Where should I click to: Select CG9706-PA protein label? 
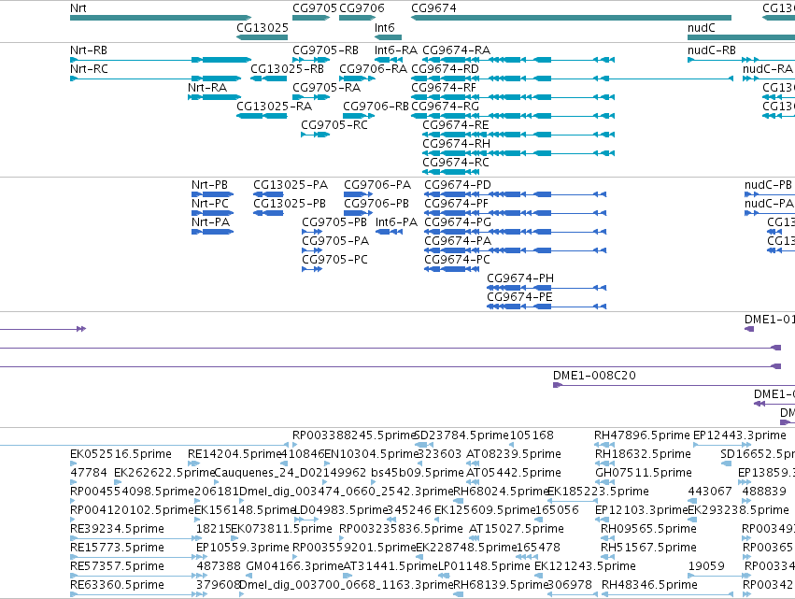[377, 185]
